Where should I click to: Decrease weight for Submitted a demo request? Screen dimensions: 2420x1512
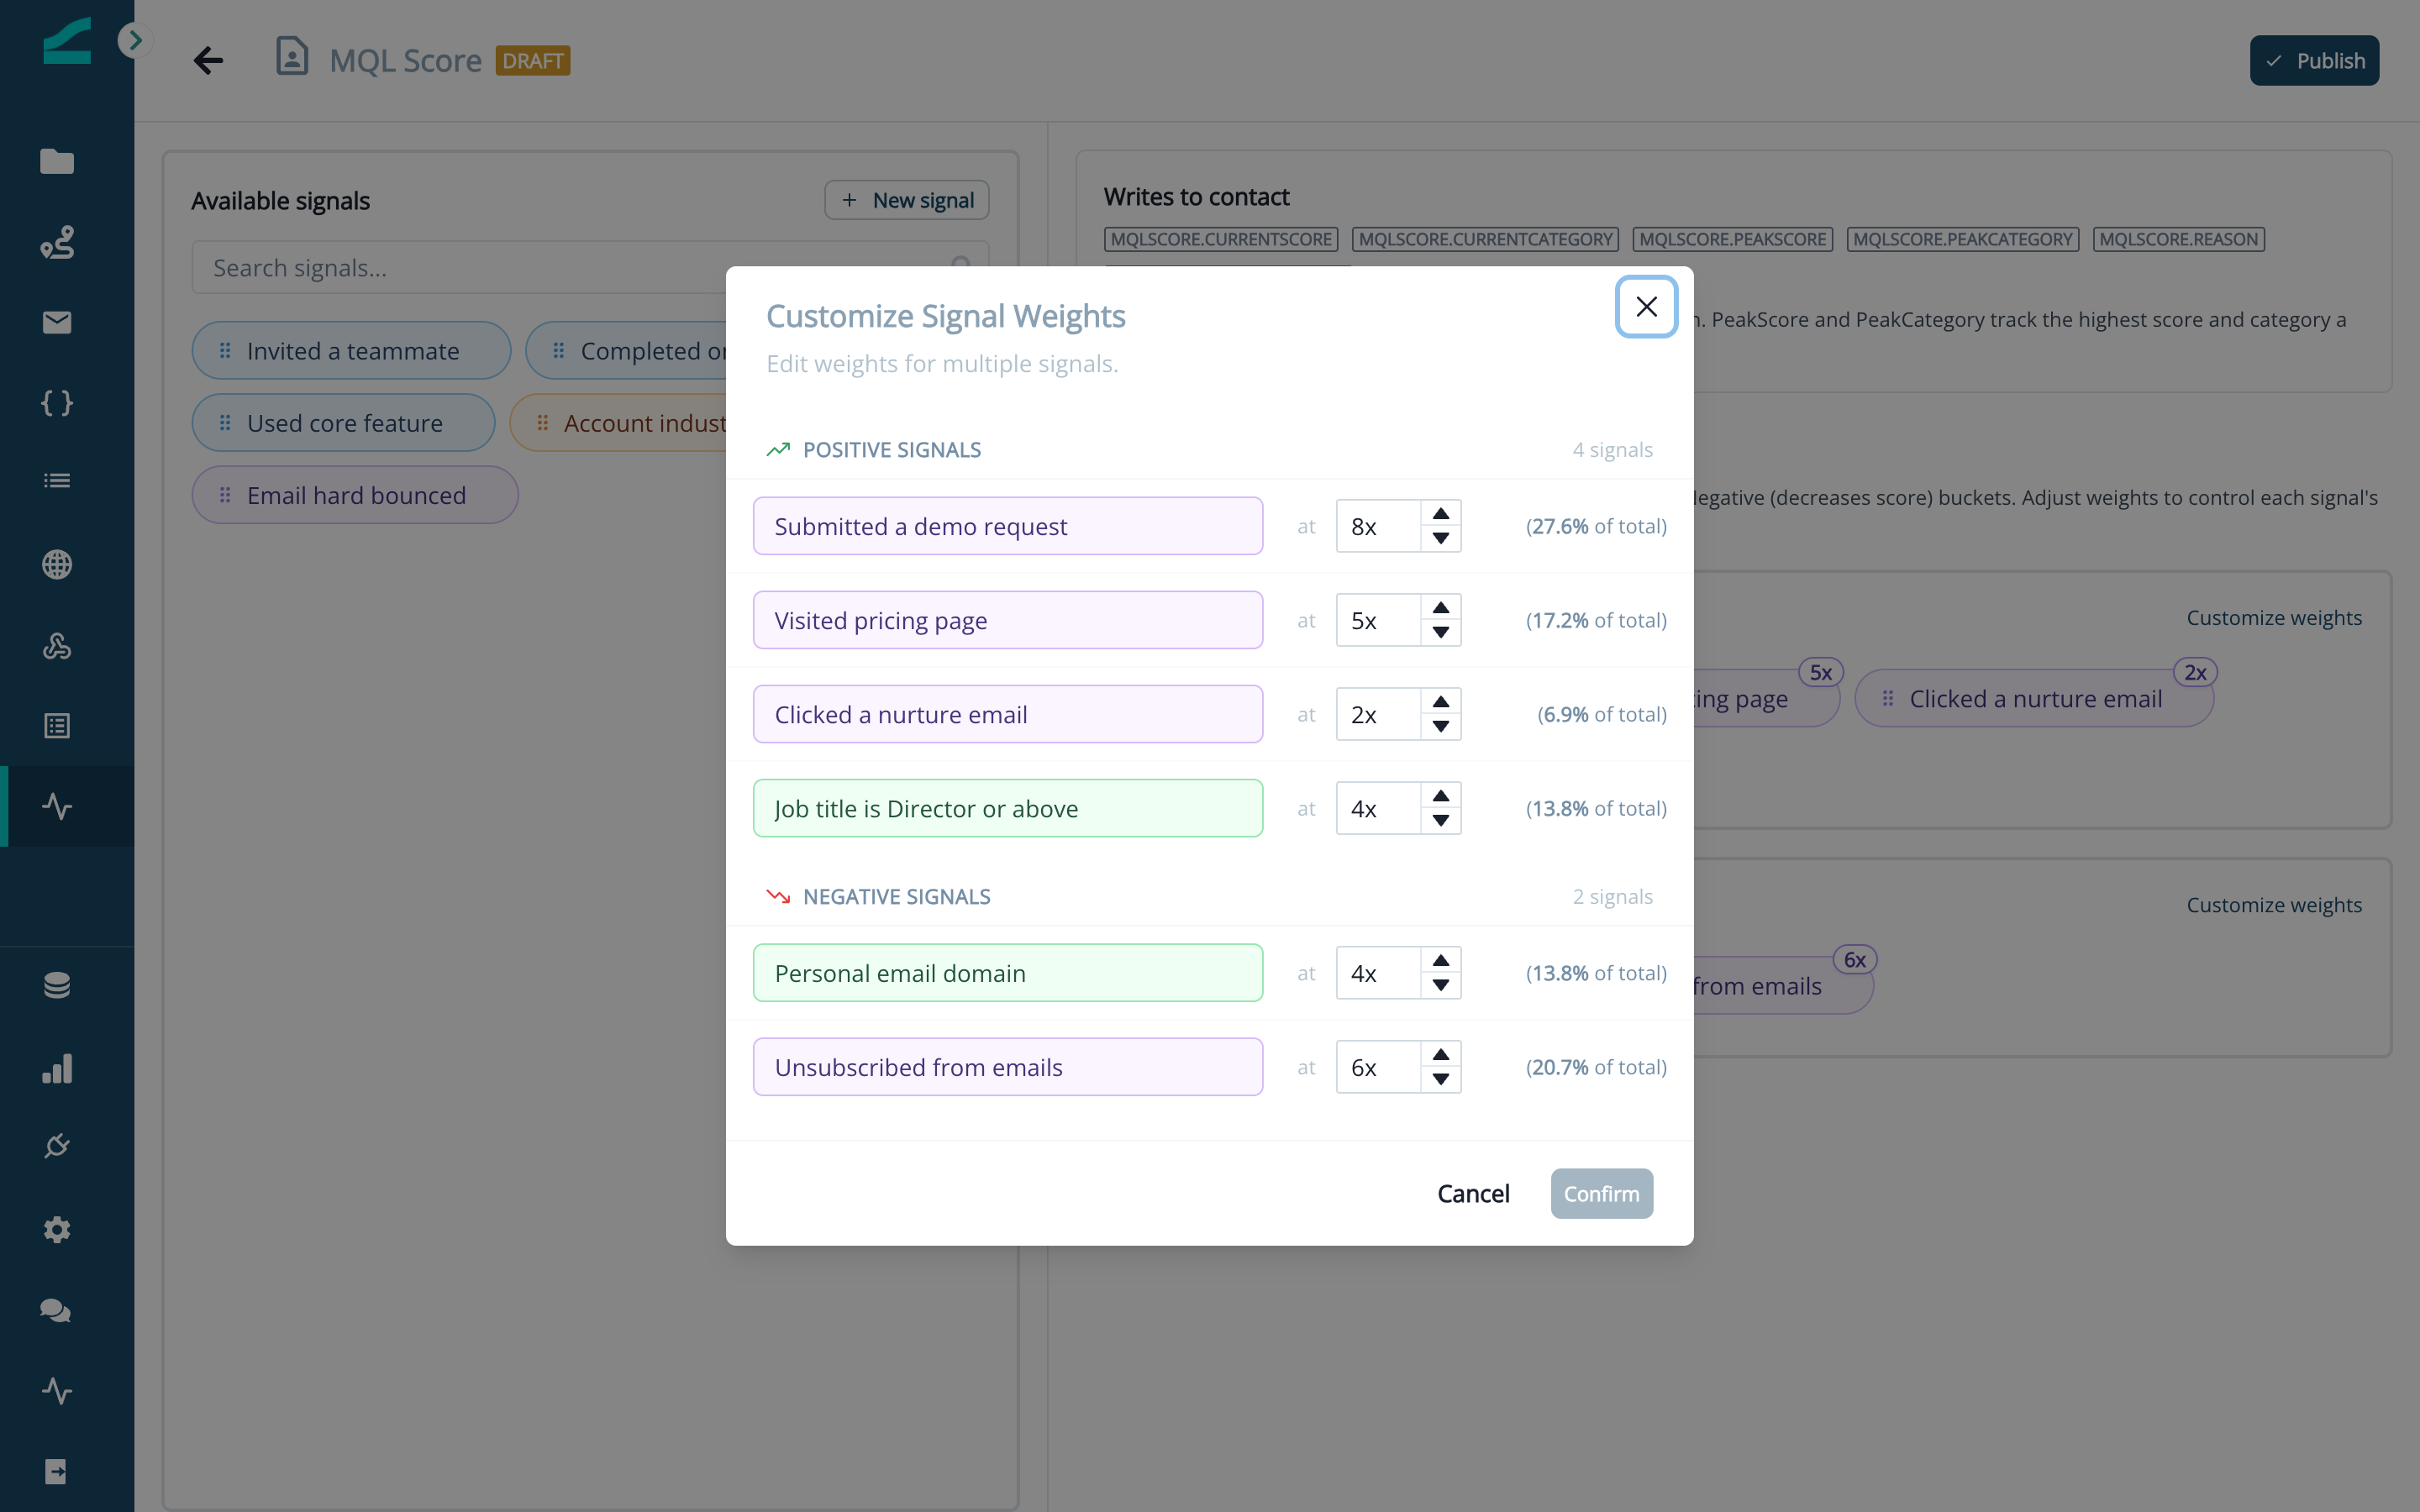1440,538
